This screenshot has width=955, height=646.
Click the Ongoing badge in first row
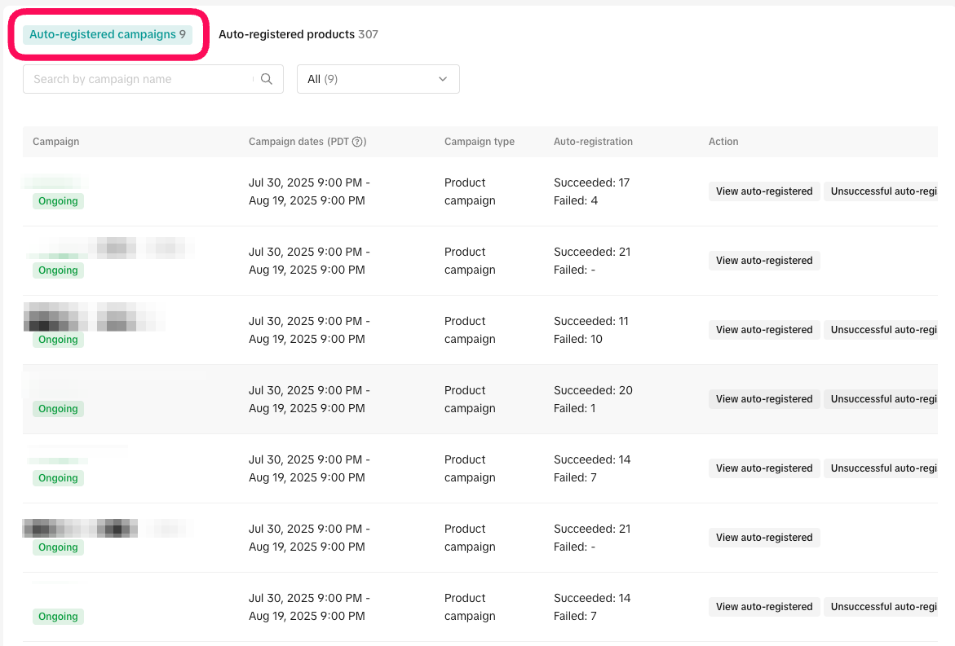(58, 201)
